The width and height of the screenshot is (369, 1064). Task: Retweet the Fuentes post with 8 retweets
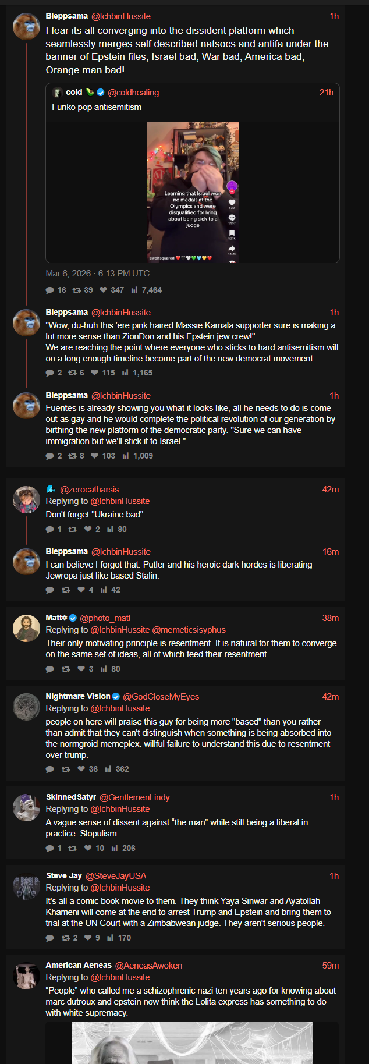[x=73, y=456]
